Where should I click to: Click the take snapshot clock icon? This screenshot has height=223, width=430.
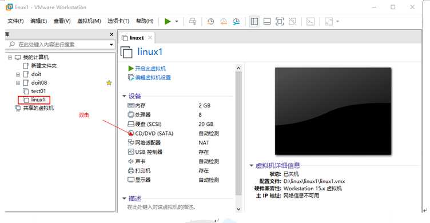coord(210,21)
